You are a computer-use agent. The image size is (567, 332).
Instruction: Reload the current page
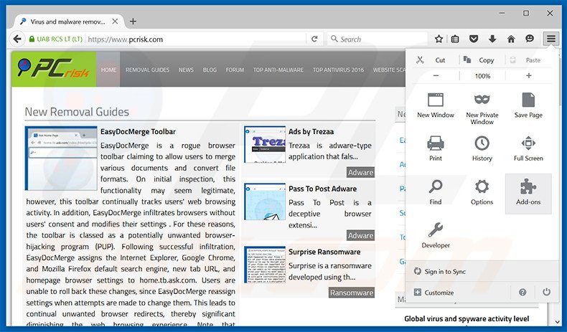coord(314,39)
